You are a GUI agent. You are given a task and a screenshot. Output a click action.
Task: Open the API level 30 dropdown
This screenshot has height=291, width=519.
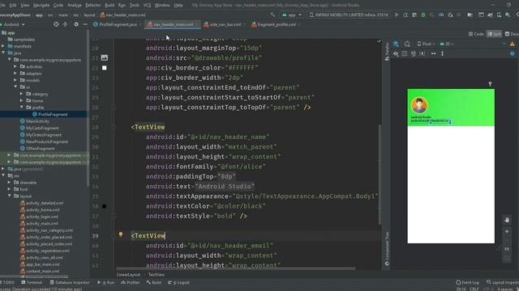tap(447, 44)
